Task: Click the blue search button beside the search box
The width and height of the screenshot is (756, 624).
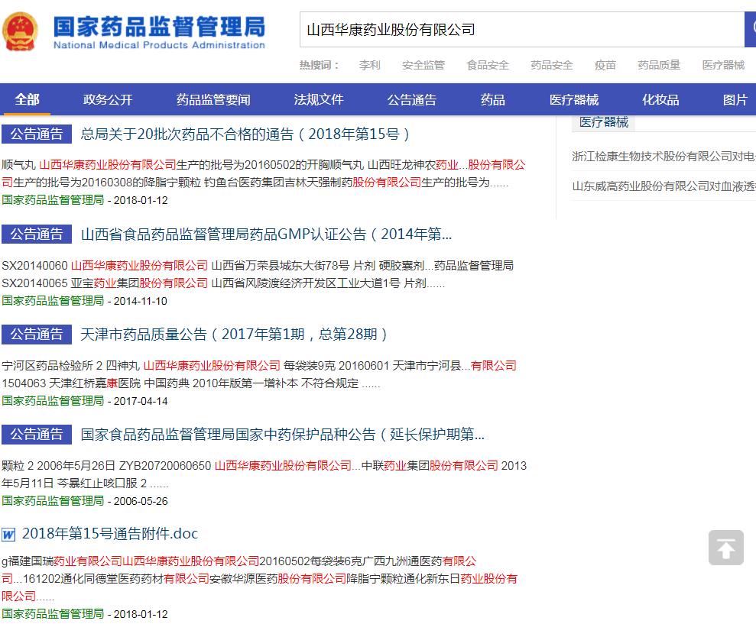Action: click(749, 30)
